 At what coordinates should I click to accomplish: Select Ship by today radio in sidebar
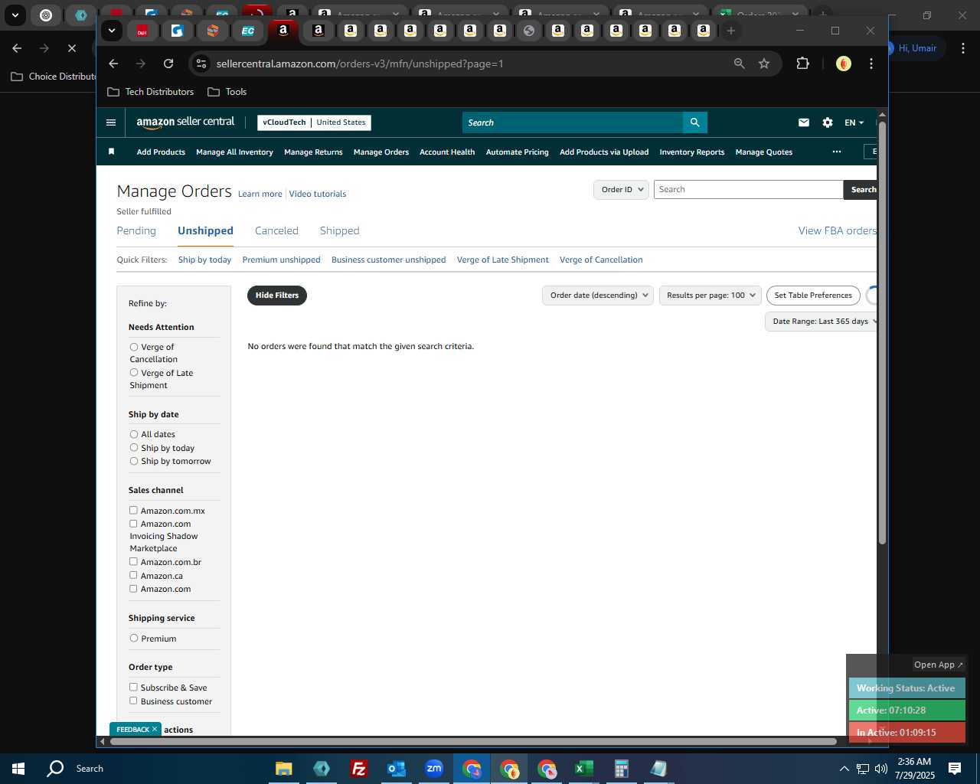[134, 448]
